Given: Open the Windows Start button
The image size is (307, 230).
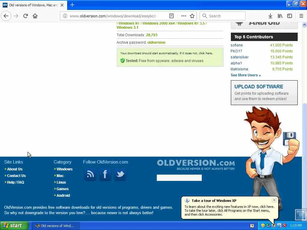Looking at the screenshot, I should (x=14, y=226).
